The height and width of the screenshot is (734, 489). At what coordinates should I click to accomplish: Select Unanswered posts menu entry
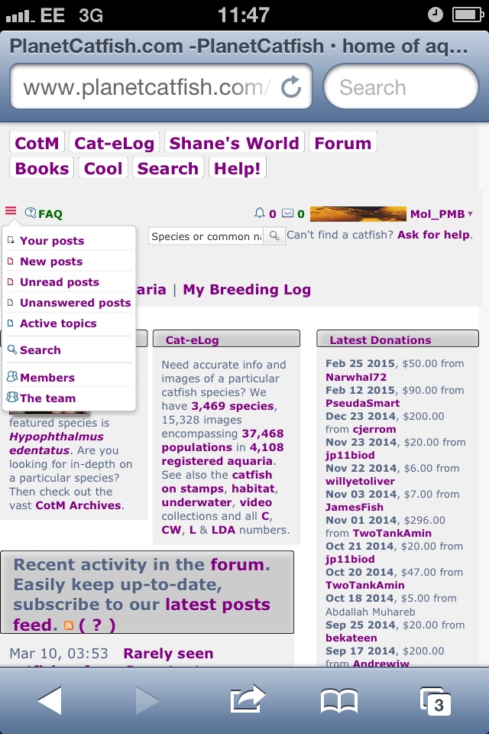click(76, 303)
